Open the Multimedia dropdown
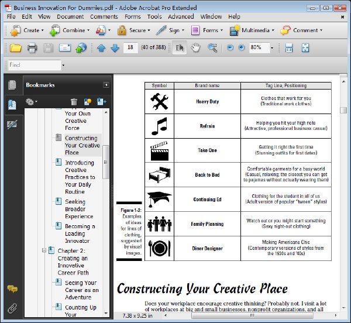Viewport: 351px width, 323px height. coord(252,30)
